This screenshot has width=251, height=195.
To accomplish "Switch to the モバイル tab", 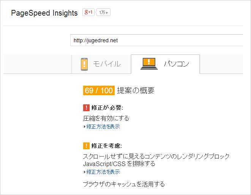I will point(107,64).
